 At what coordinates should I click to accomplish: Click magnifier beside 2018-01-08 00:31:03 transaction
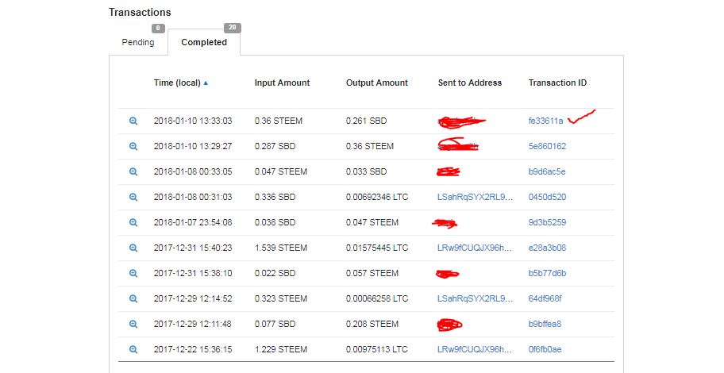pos(133,197)
